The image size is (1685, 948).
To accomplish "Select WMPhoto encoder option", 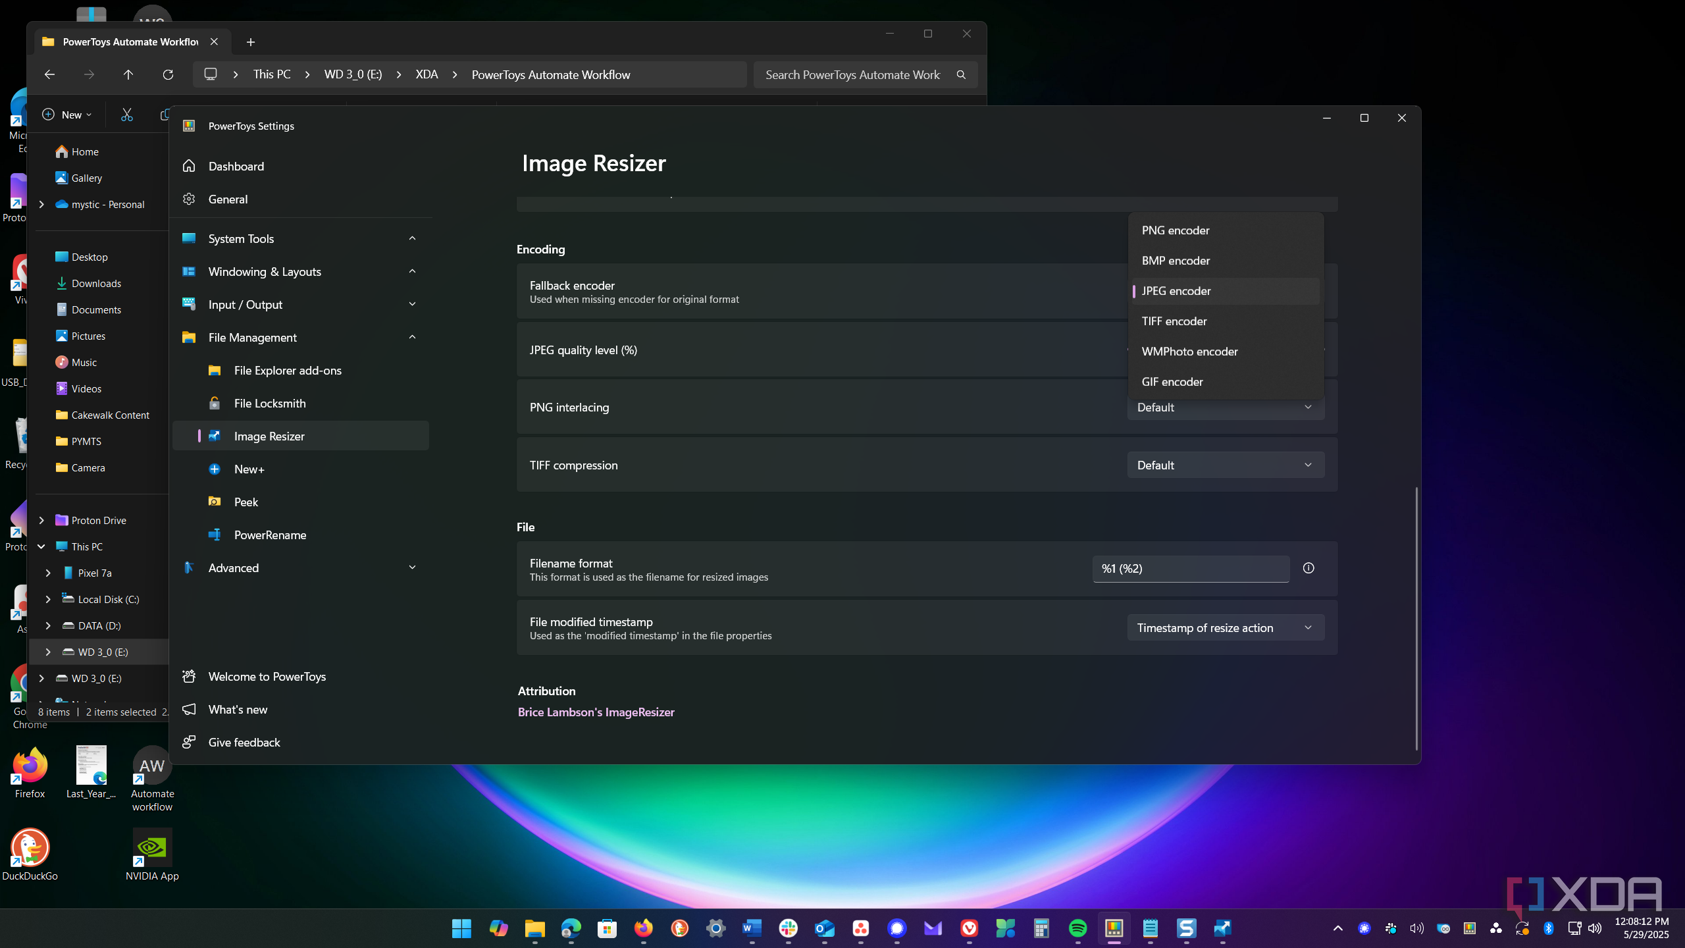I will point(1226,352).
